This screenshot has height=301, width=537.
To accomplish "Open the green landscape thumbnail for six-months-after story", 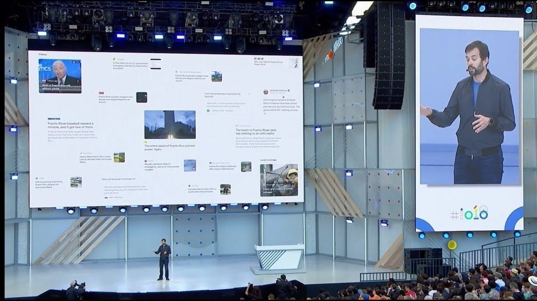I will click(119, 157).
